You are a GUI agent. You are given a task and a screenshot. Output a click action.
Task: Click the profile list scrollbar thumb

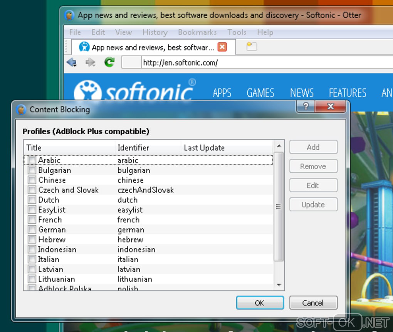coord(279,206)
